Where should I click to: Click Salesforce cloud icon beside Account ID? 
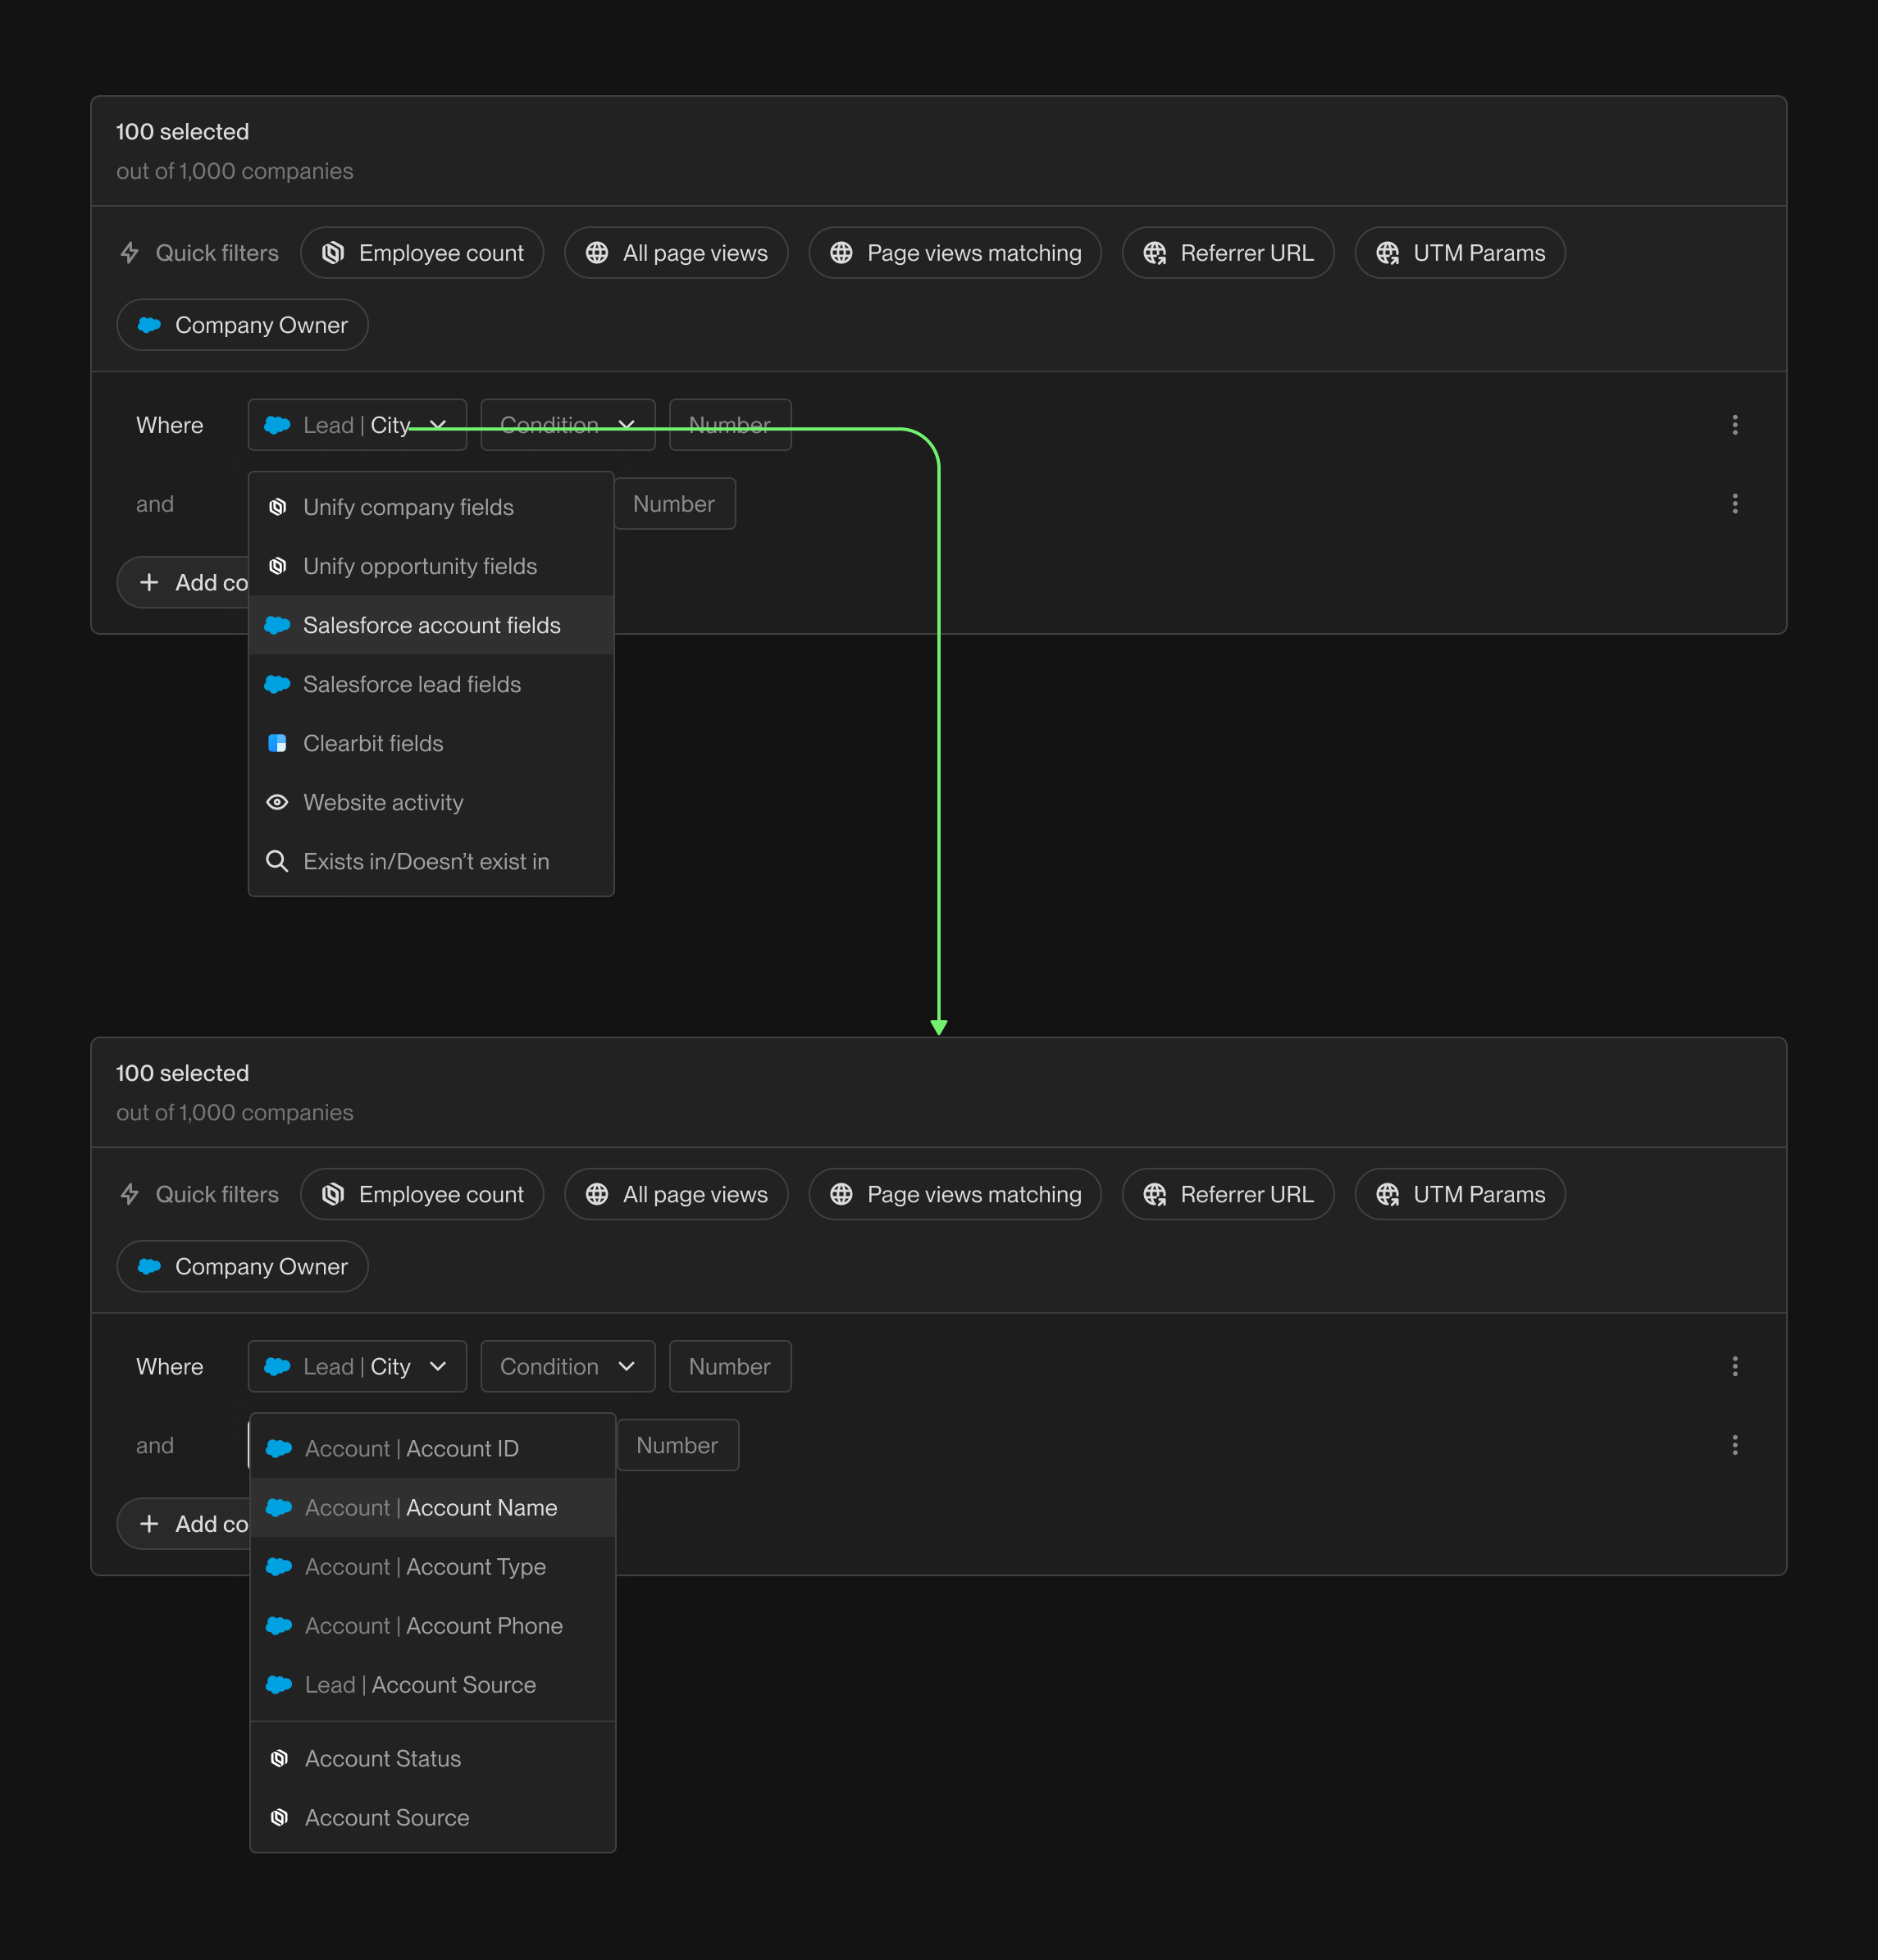pyautogui.click(x=279, y=1448)
